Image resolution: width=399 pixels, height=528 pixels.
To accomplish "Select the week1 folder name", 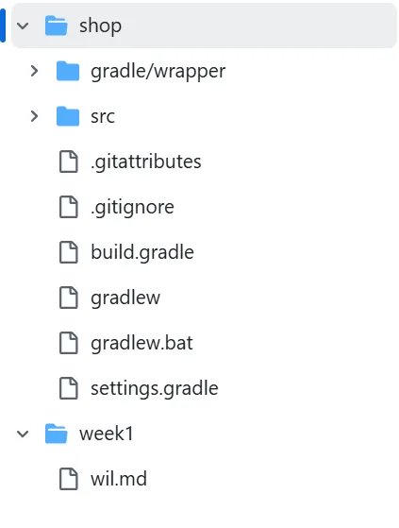I will 107,434.
